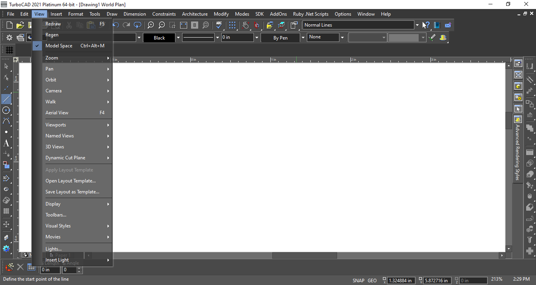Click the gray disabled color swatch box
Image resolution: width=536 pixels, height=285 pixels.
[403, 38]
